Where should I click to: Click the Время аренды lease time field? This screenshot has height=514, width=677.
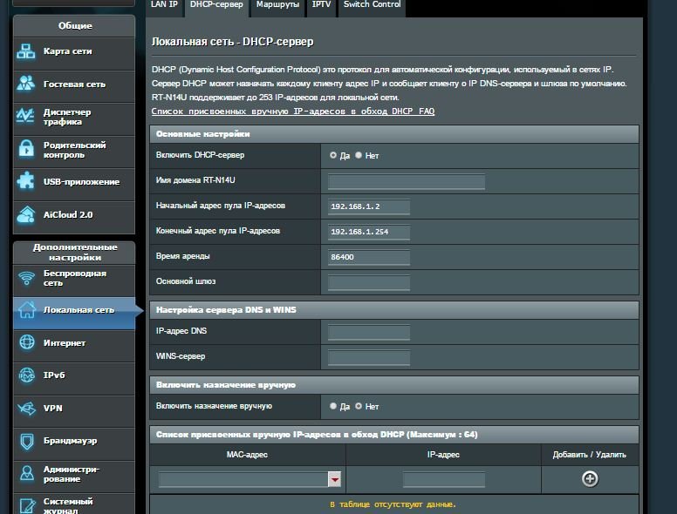tap(368, 257)
